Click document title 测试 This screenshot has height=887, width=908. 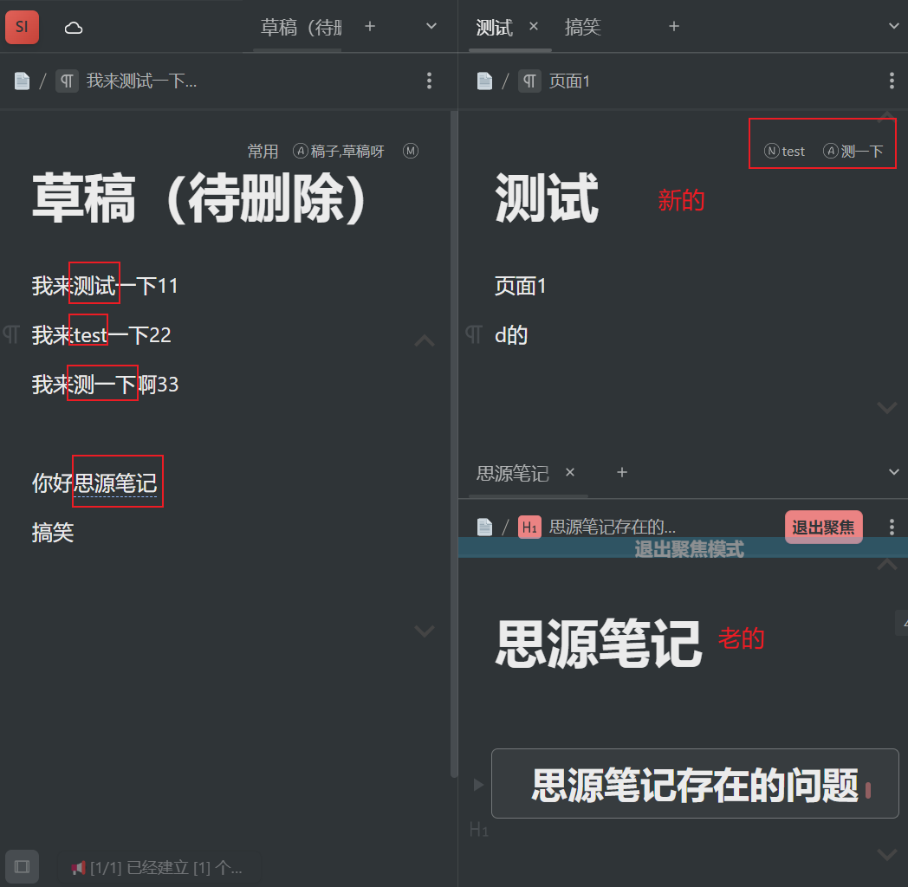(x=546, y=198)
